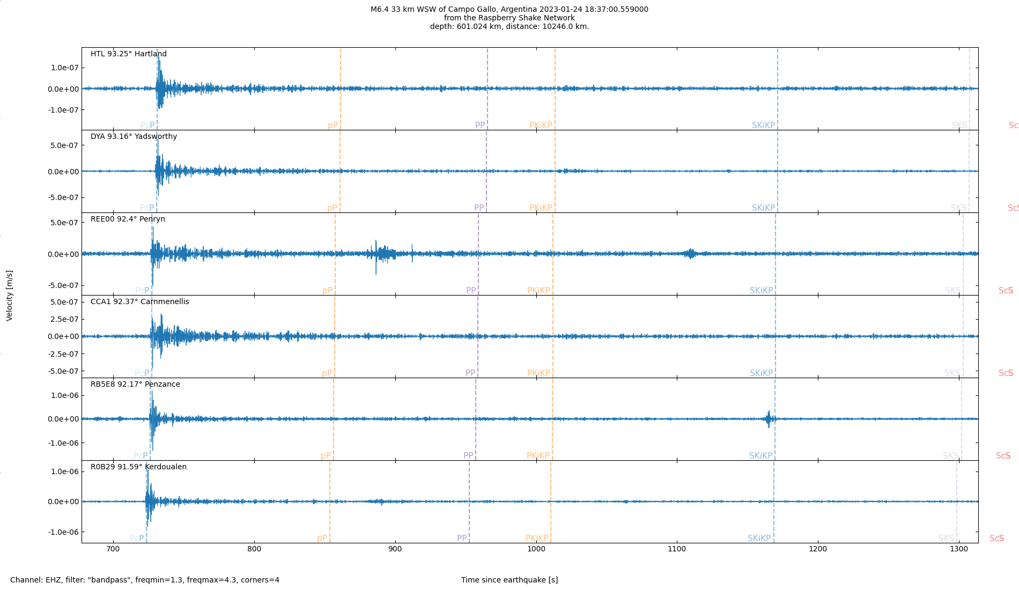
Task: Select the 'REE00 92.4° Penryn' station label
Action: pos(128,219)
